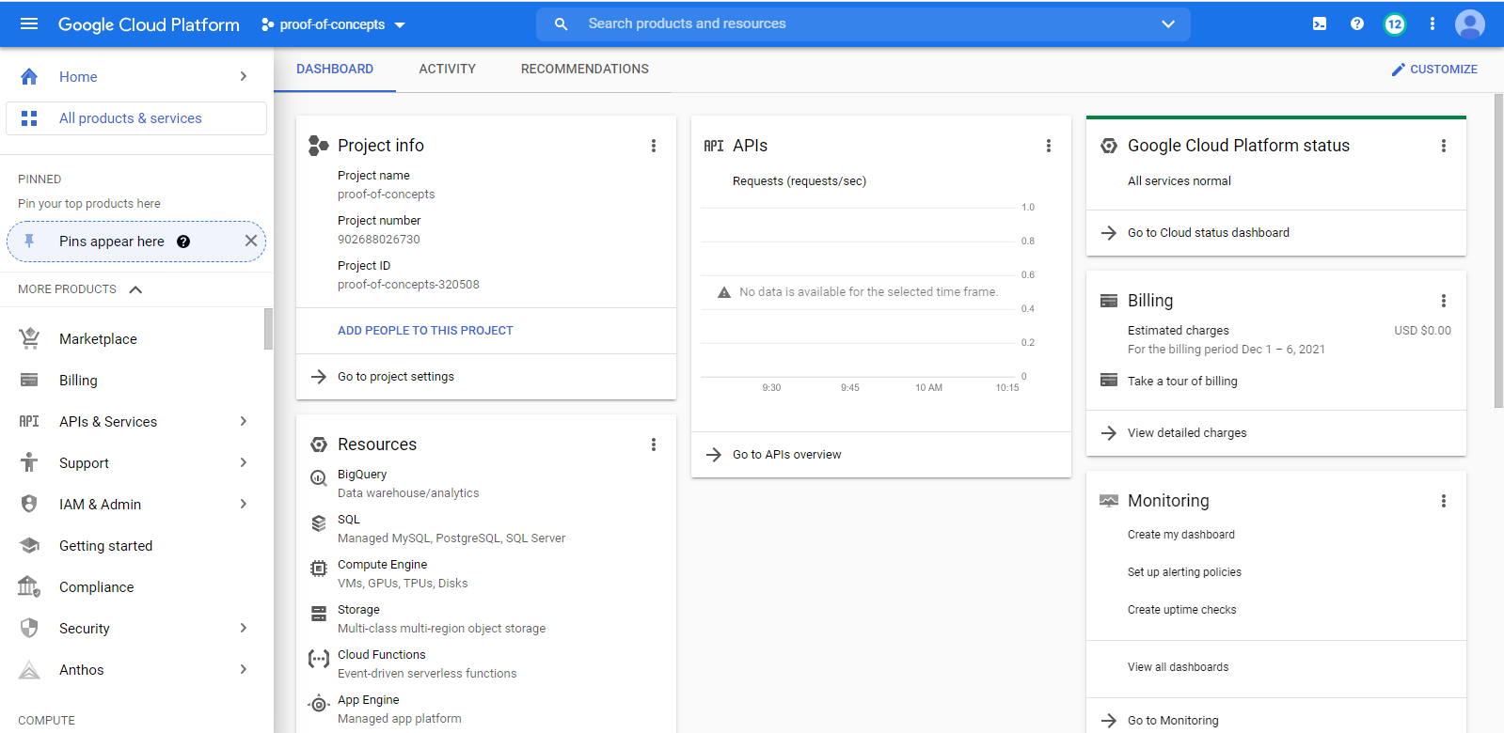The height and width of the screenshot is (733, 1504).
Task: Click the BigQuery resource icon
Action: click(x=319, y=477)
